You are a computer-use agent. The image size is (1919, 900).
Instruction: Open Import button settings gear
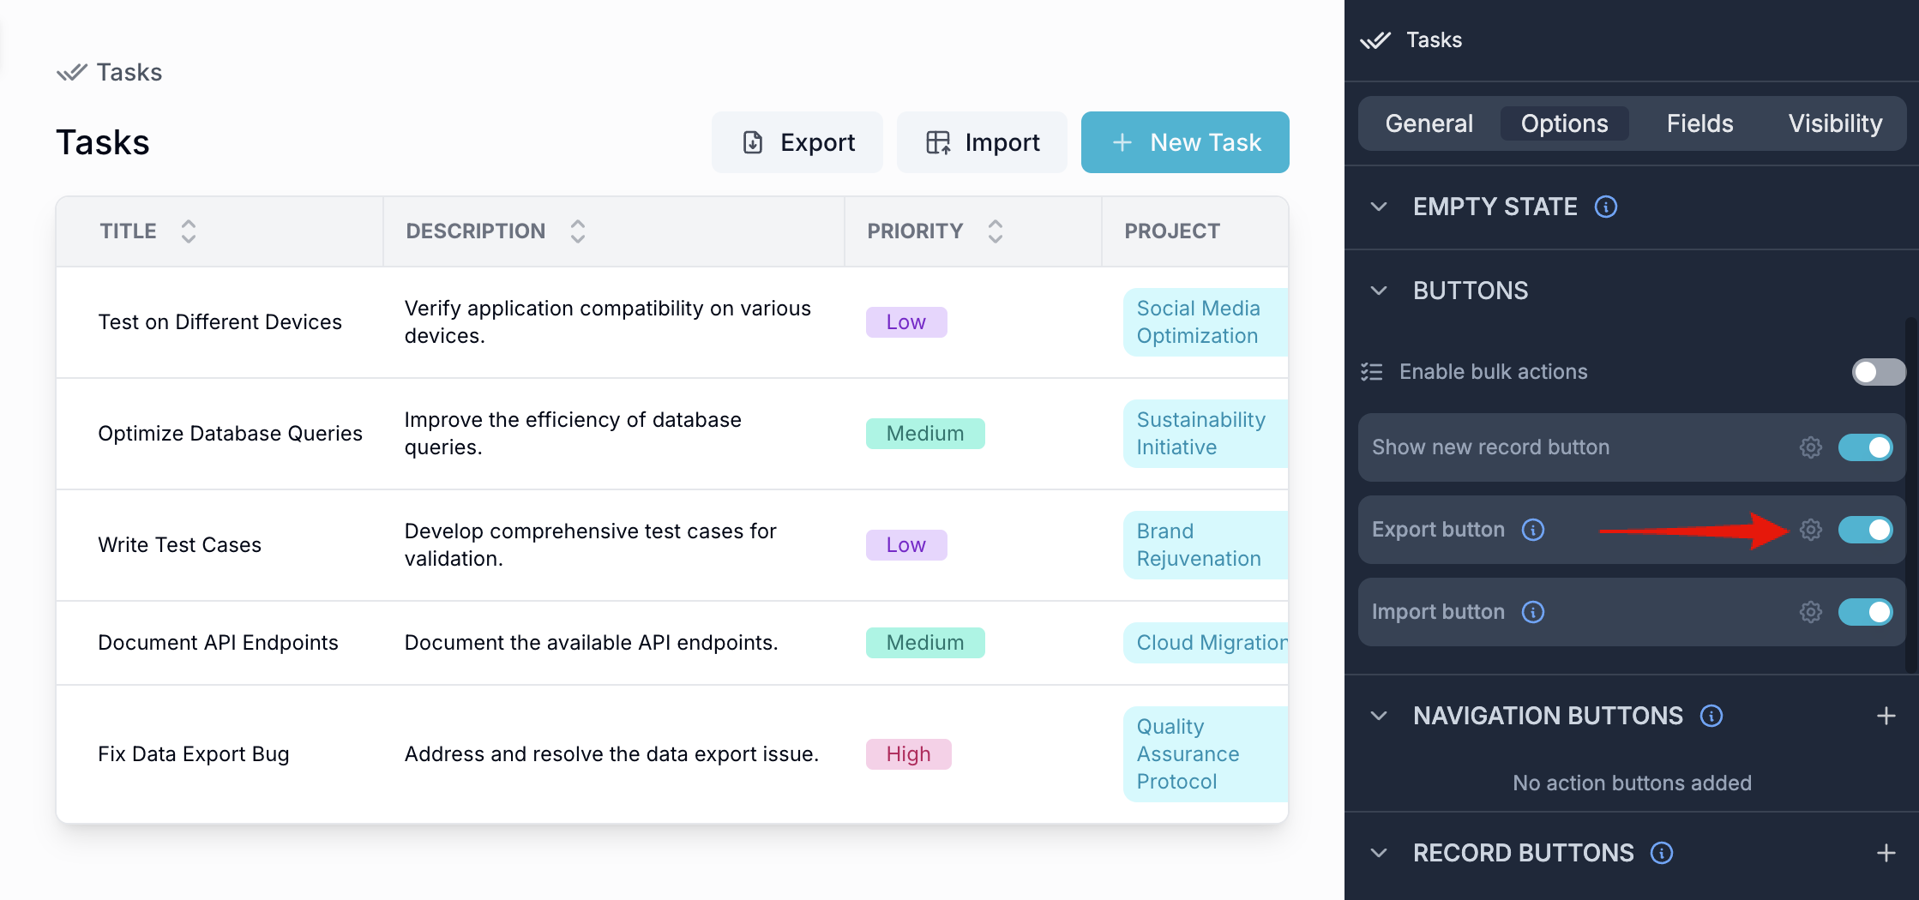[1810, 612]
